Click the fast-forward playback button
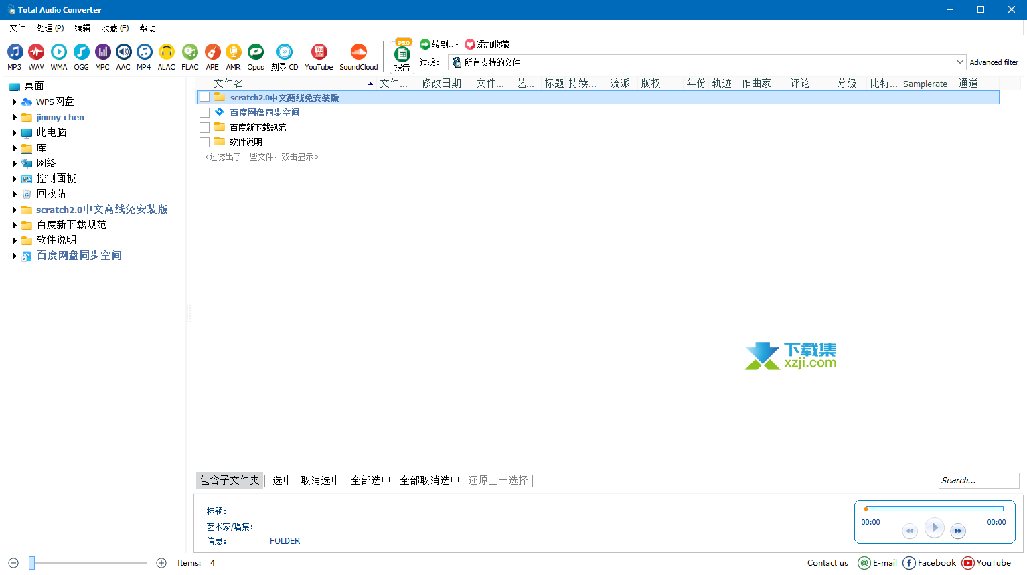This screenshot has height=575, width=1027. tap(958, 531)
